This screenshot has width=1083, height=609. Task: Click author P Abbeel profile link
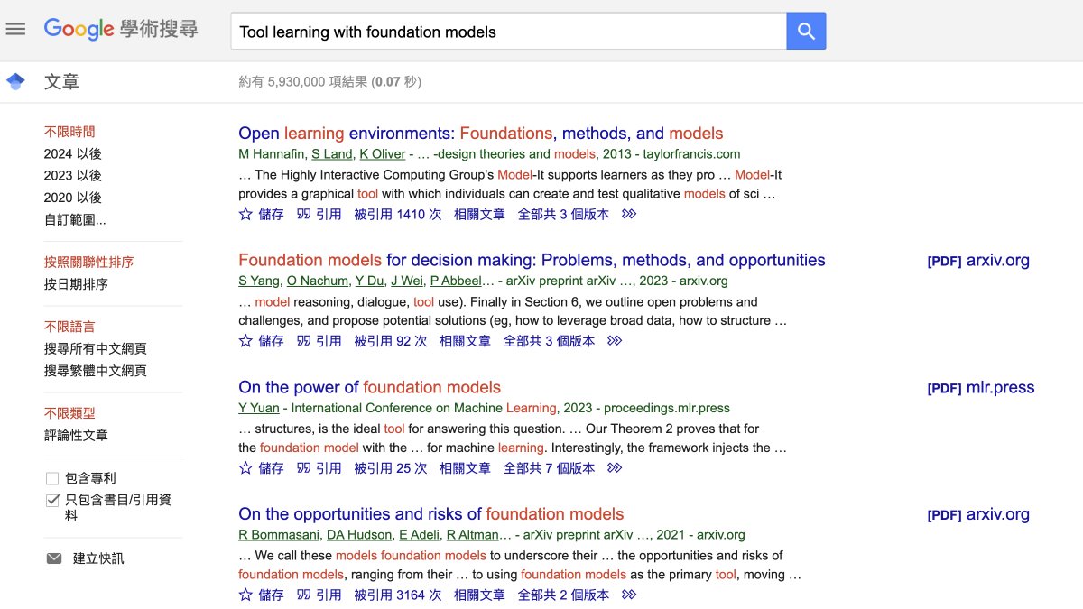[x=455, y=281]
